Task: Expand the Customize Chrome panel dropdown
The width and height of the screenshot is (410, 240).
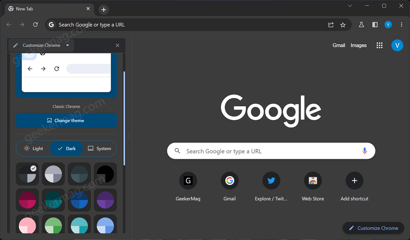Action: click(68, 45)
